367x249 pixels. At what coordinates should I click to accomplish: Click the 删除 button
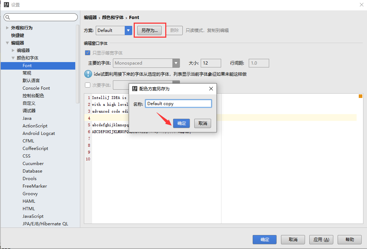click(x=175, y=30)
